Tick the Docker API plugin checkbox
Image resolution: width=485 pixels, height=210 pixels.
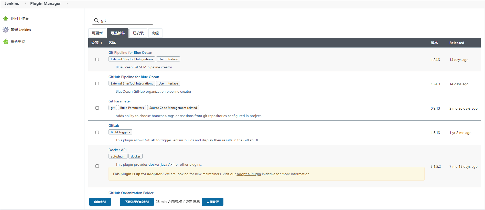tap(97, 166)
